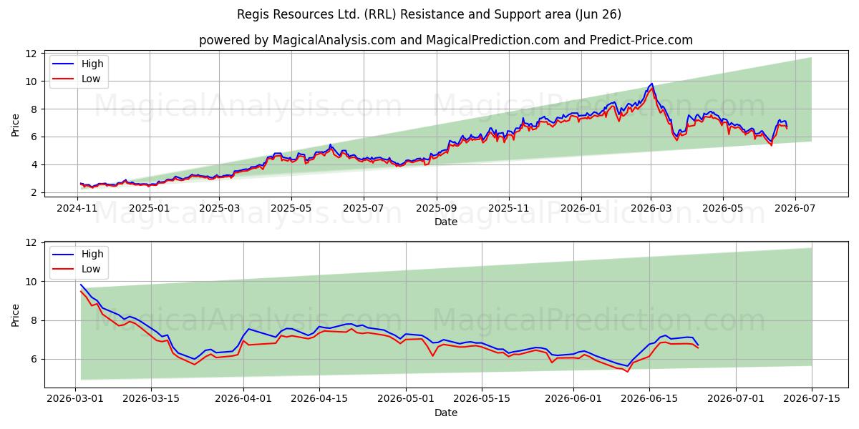859x429 pixels.
Task: Click the '2026-05' x-axis label in the top chart
Action: pos(723,209)
